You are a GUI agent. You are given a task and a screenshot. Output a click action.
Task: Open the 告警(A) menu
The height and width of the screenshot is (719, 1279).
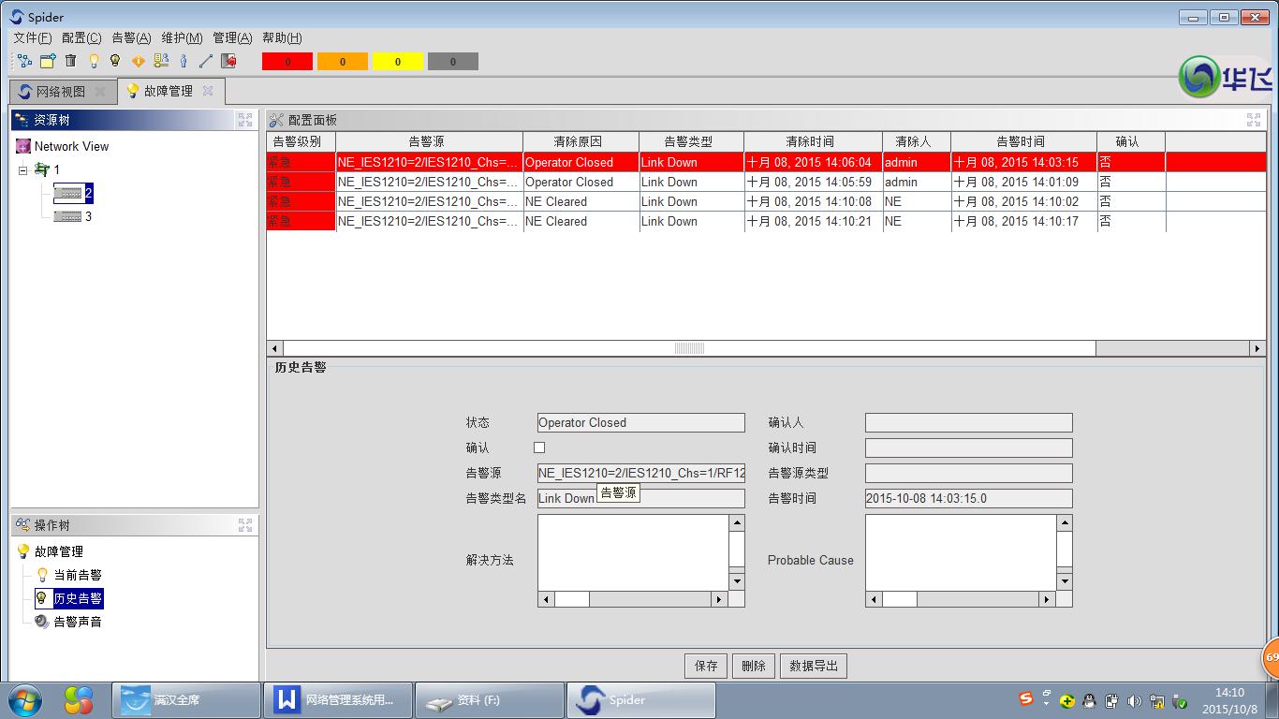[x=131, y=37]
